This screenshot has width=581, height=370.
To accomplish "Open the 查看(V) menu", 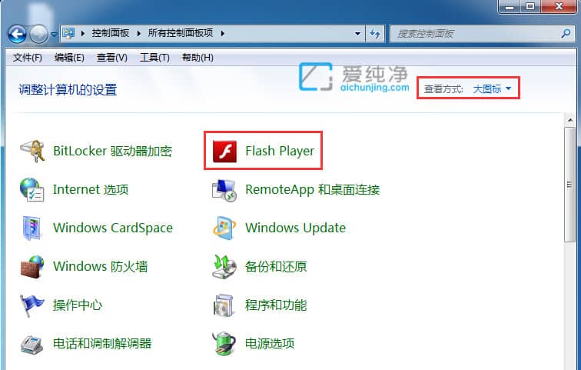I will tap(112, 58).
